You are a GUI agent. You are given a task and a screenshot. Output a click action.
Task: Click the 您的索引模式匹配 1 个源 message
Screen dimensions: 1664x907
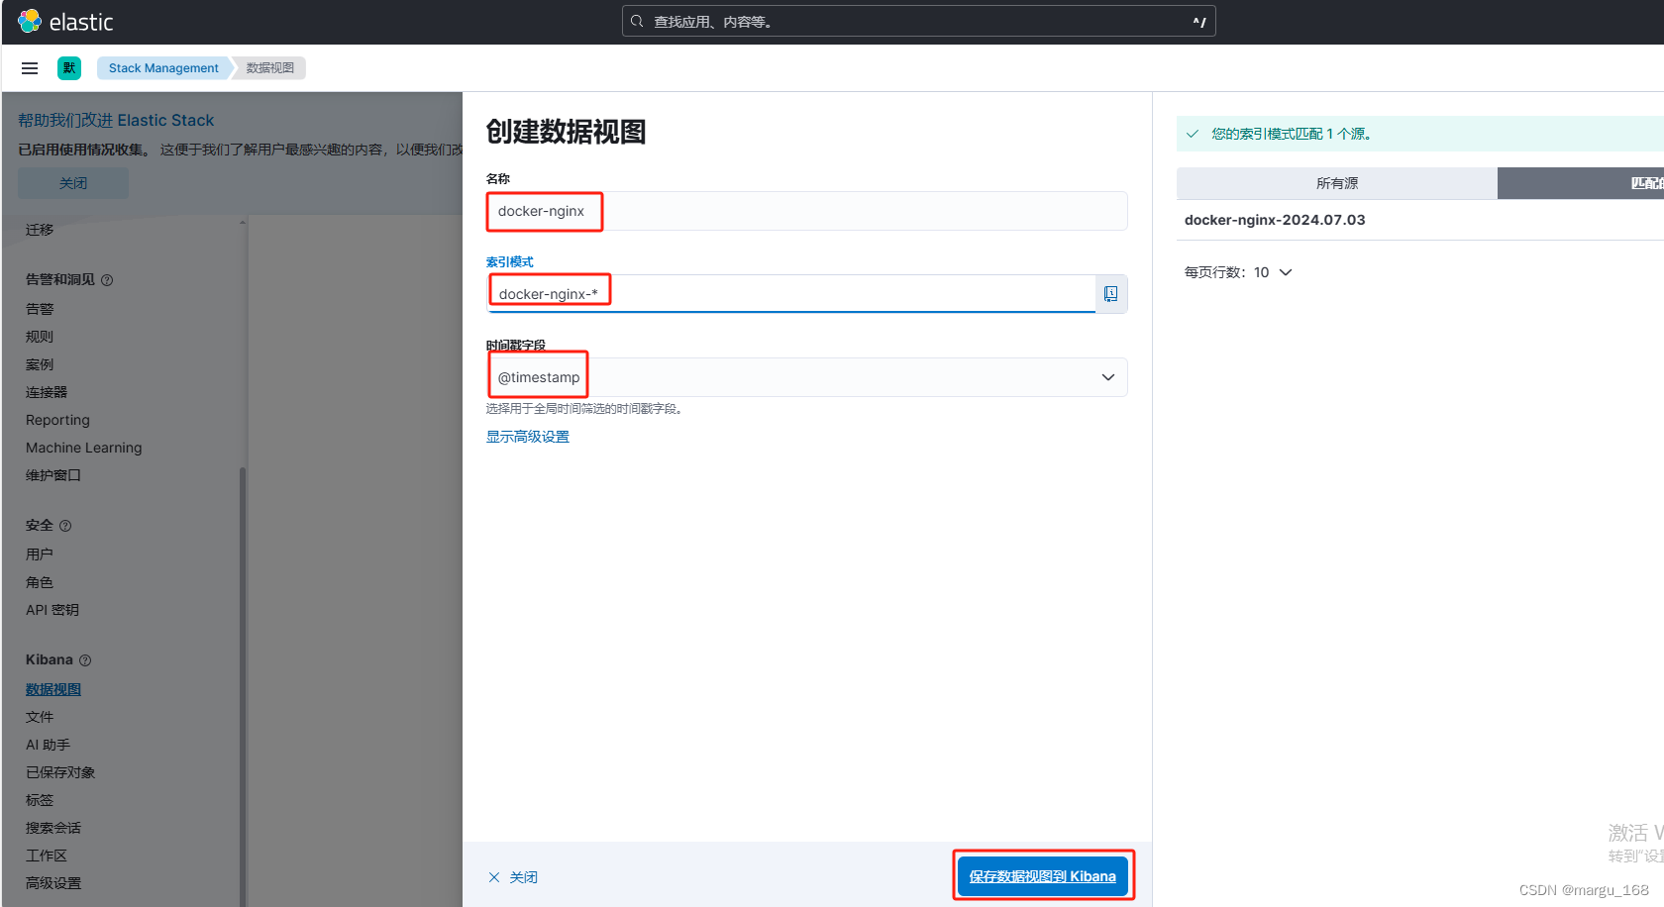(x=1291, y=134)
